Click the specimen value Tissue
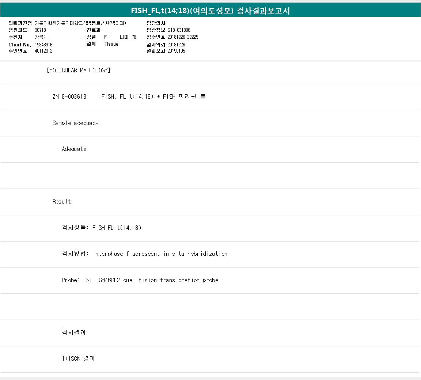Screen dimensions: 421x380 pos(111,44)
